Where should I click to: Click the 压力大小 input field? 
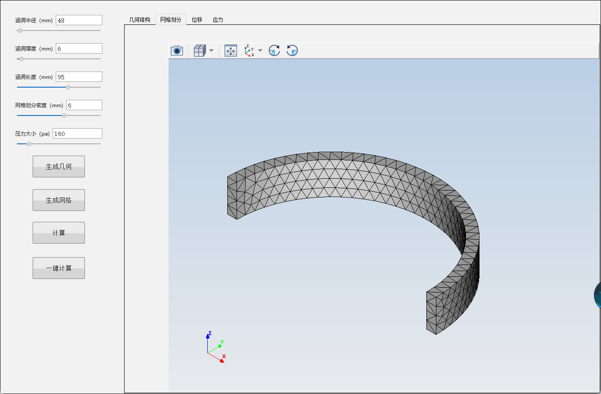(78, 133)
